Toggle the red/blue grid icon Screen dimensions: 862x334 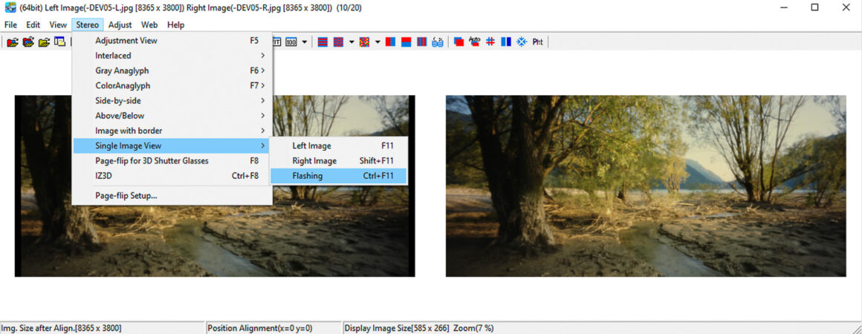[x=490, y=42]
